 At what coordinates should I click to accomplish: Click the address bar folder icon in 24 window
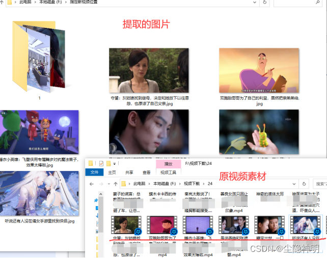123,184
